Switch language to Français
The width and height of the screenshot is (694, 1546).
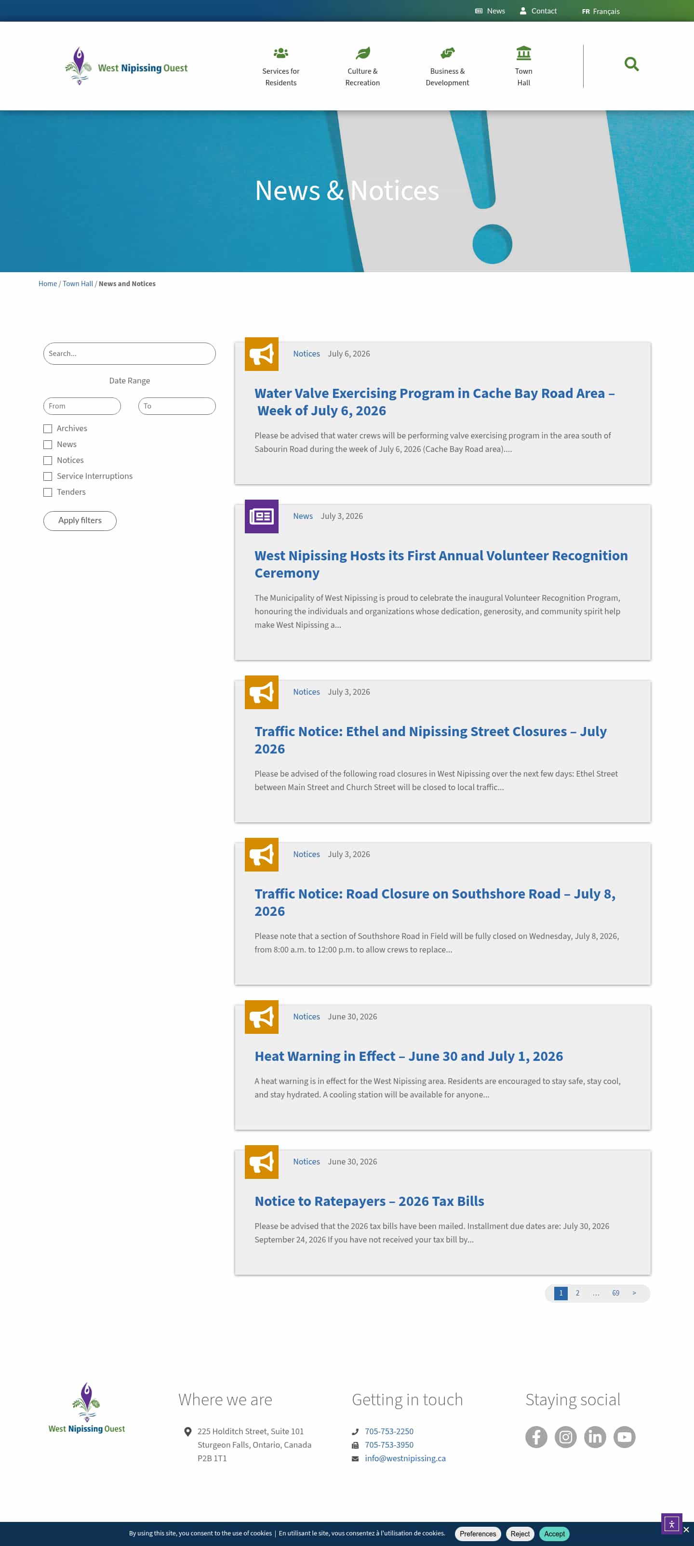601,12
